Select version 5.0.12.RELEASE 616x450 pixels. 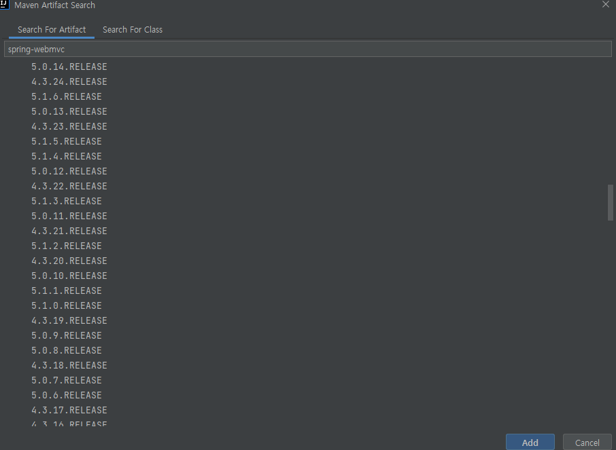point(69,171)
